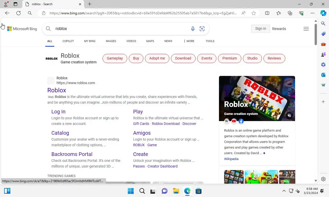Open sidebar Games chess icon
This screenshot has height=197, width=329.
[323, 54]
